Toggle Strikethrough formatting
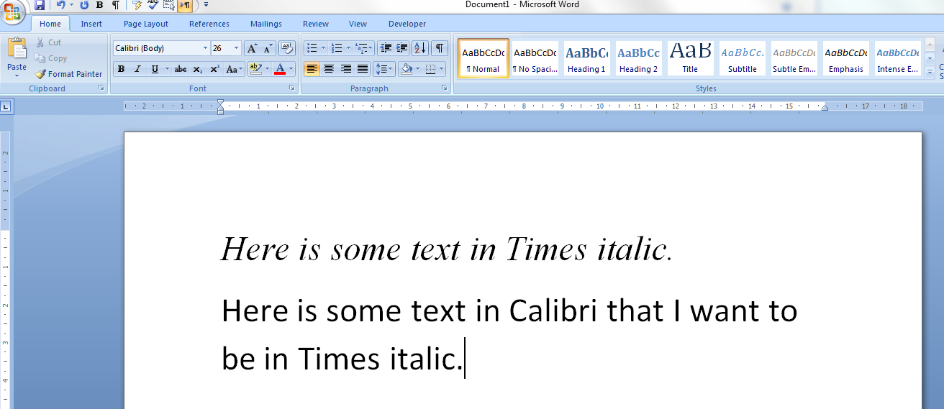Image resolution: width=944 pixels, height=409 pixels. 180,70
